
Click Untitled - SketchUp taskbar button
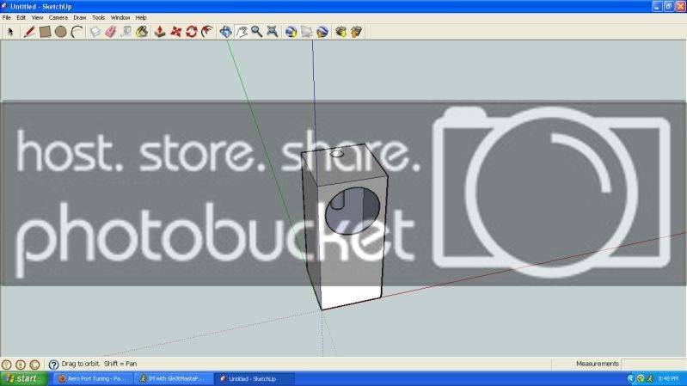255,378
